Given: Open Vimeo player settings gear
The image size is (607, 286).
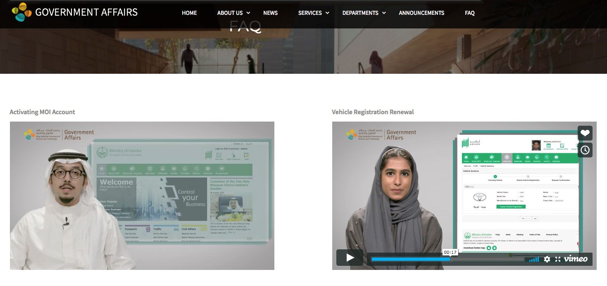Looking at the screenshot, I should (547, 259).
